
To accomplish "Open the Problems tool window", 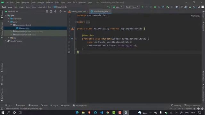I will coord(20,105).
